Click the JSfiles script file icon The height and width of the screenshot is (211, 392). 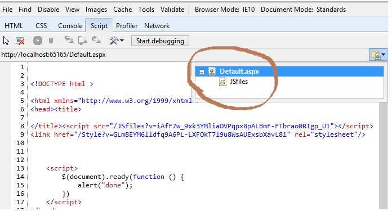pyautogui.click(x=222, y=82)
